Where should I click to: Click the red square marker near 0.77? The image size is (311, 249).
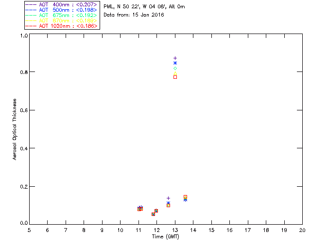point(175,77)
